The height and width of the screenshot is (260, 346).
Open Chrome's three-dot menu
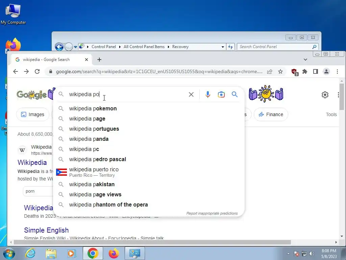click(337, 71)
